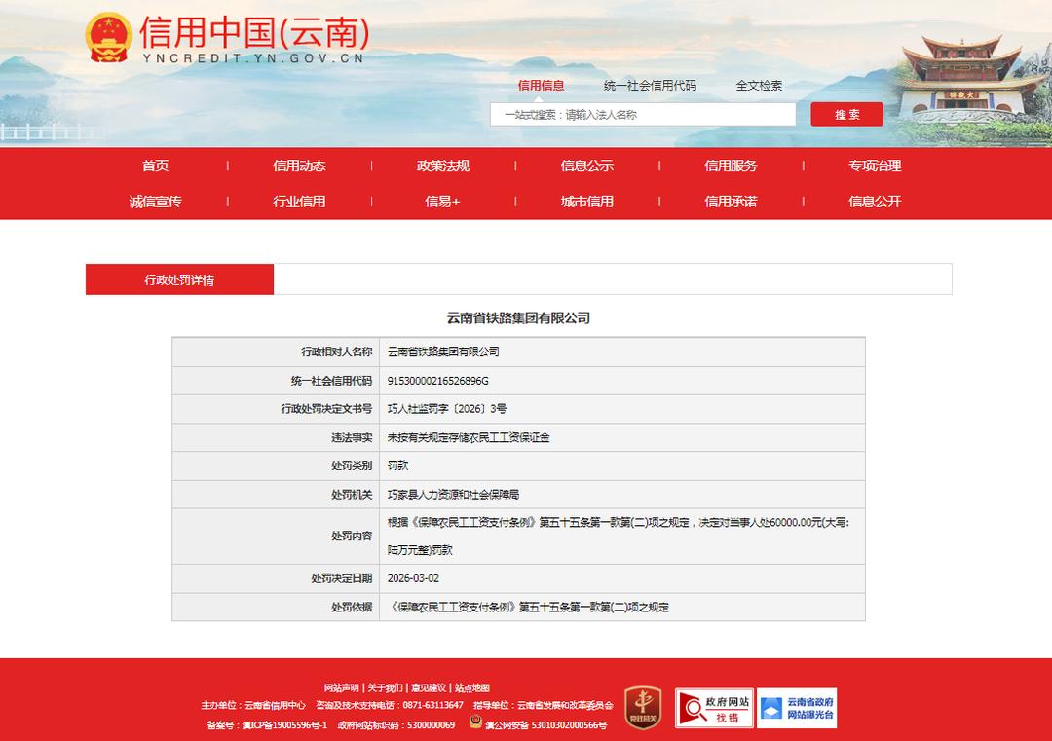
Task: Open the 政府网站找错 badge
Action: click(x=714, y=708)
